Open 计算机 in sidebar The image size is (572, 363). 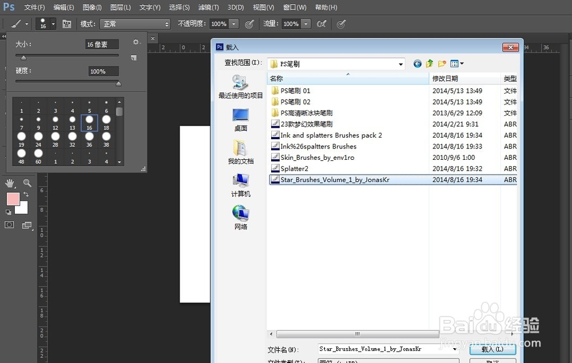click(240, 185)
